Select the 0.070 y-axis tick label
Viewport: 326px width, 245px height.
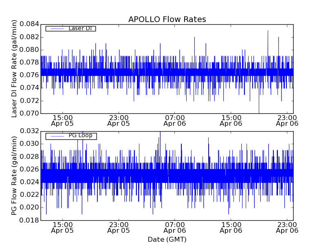(29, 114)
